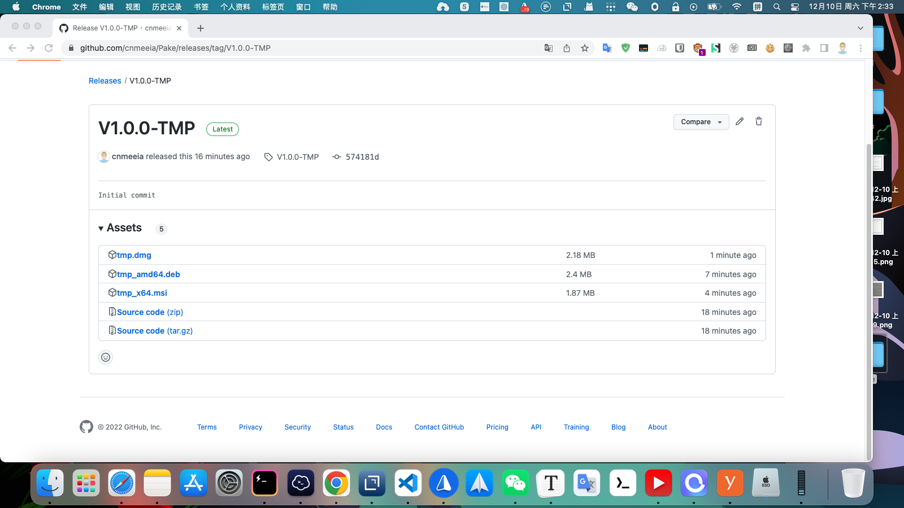Open V1.0.0-TMP tag link
Screen dimensions: 904x508
[298, 157]
